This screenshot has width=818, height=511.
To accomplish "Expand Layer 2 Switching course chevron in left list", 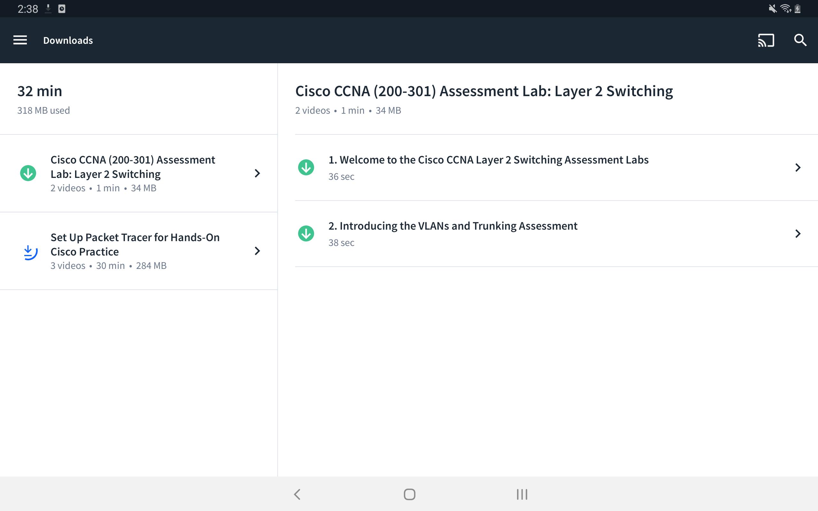I will click(x=257, y=173).
